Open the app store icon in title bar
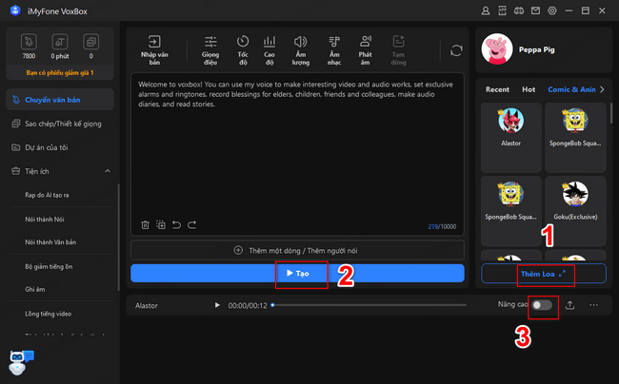Screen dimensions: 619x384 (502, 11)
